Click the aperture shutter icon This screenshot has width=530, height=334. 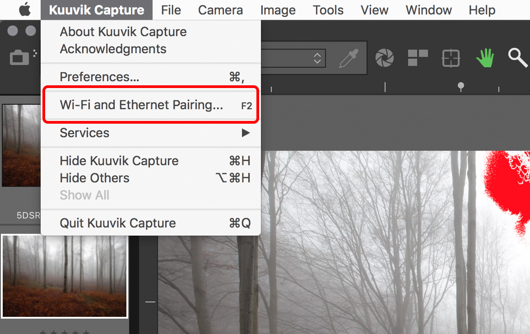(x=384, y=58)
